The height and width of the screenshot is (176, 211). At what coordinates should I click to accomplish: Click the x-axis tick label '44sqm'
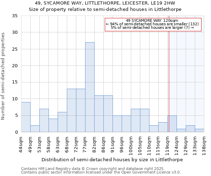coord(21,145)
